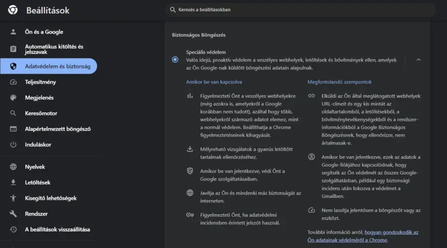Image resolution: width=447 pixels, height=248 pixels.
Task: Open the data protection info link
Action: (x=391, y=232)
